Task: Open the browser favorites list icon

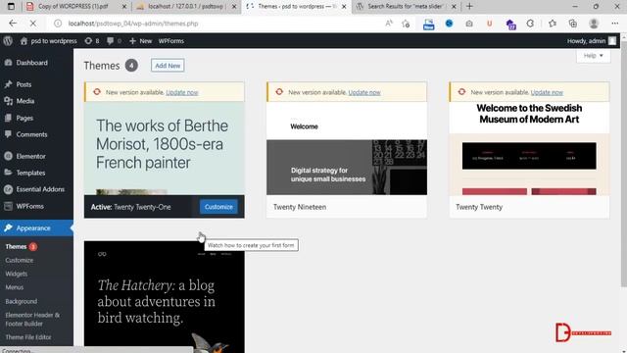Action: tap(553, 24)
